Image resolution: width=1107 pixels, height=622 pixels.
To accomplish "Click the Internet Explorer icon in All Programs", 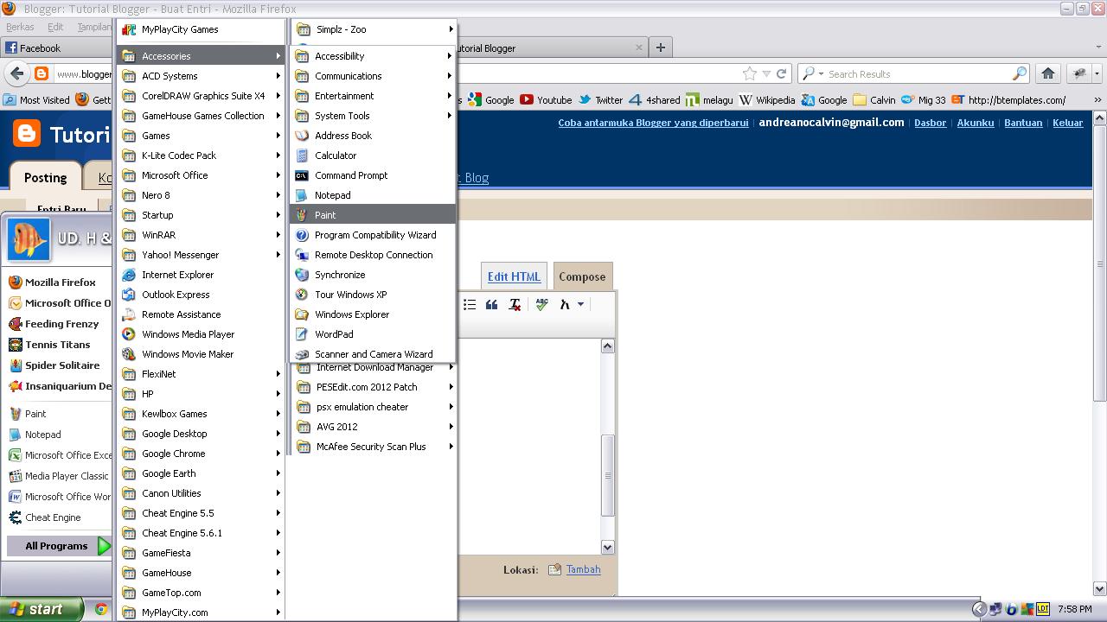I will [x=129, y=275].
